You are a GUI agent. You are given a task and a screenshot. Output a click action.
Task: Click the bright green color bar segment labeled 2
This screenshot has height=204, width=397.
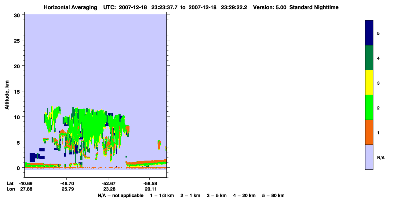tap(369, 107)
